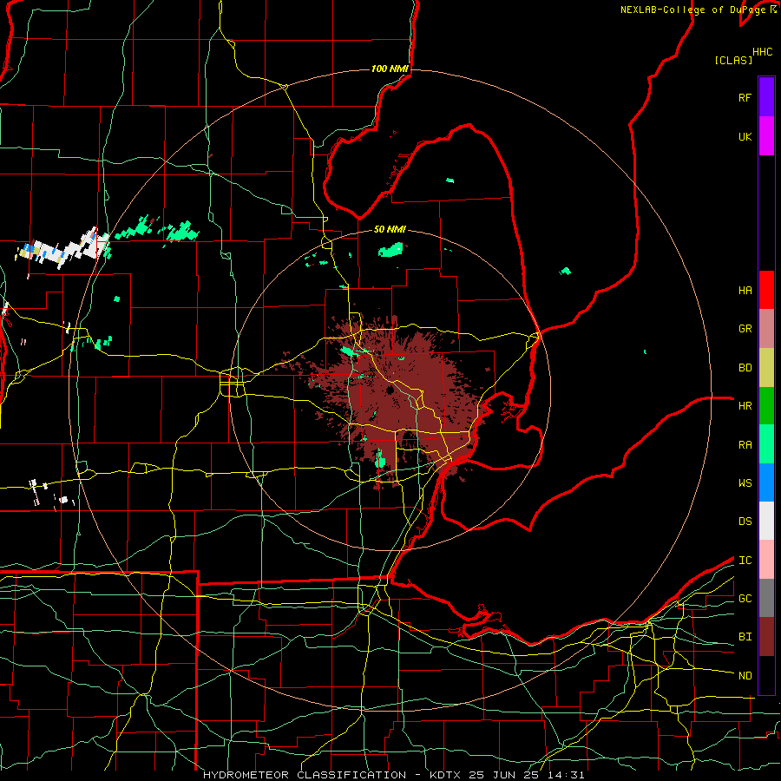Click the HR legend label
The height and width of the screenshot is (781, 781).
[x=745, y=406]
